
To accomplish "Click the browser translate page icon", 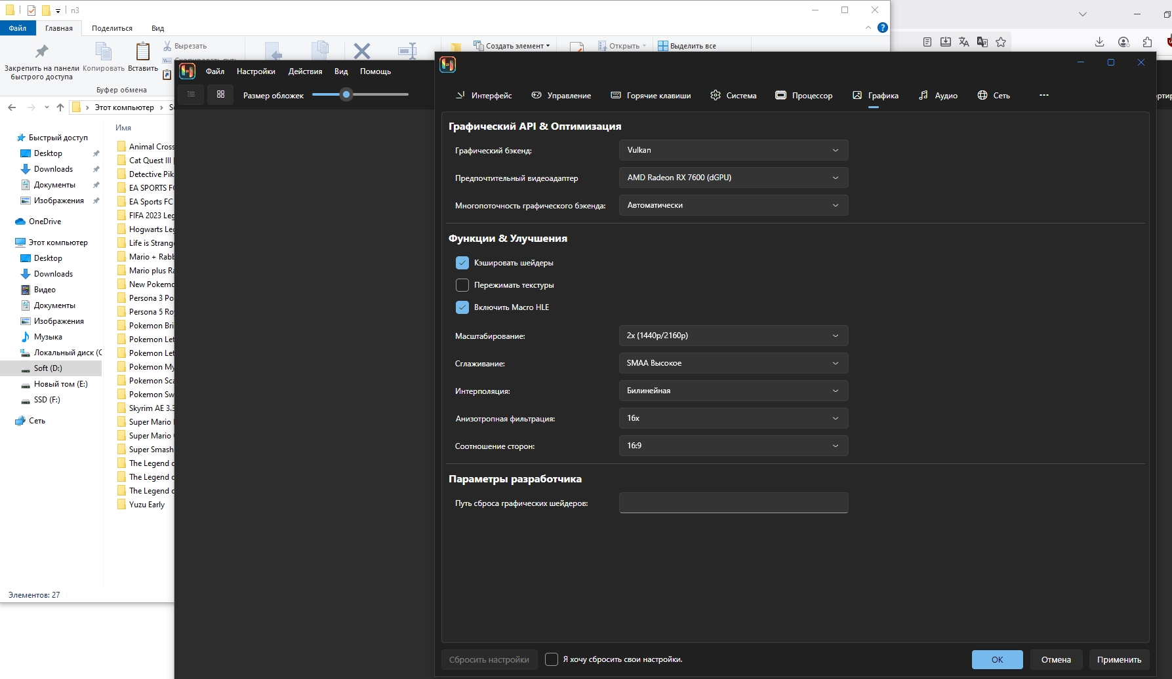I will click(963, 42).
